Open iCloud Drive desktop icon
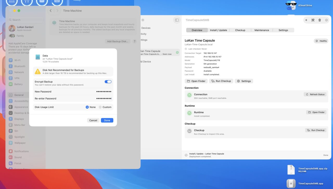This screenshot has width=333, height=189. (x=291, y=5)
